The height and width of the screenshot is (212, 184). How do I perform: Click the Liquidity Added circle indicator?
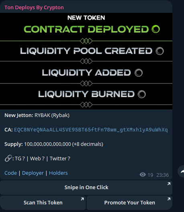139,73
